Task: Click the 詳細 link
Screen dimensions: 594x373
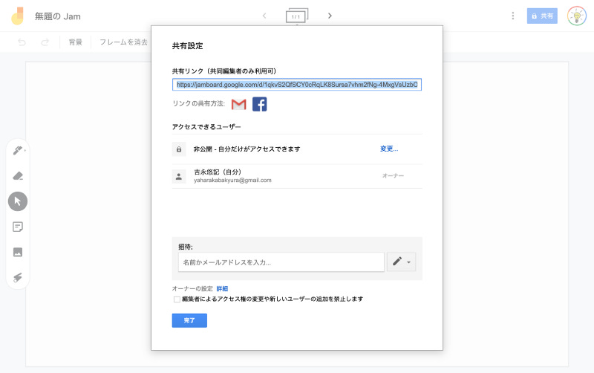Action: [222, 289]
